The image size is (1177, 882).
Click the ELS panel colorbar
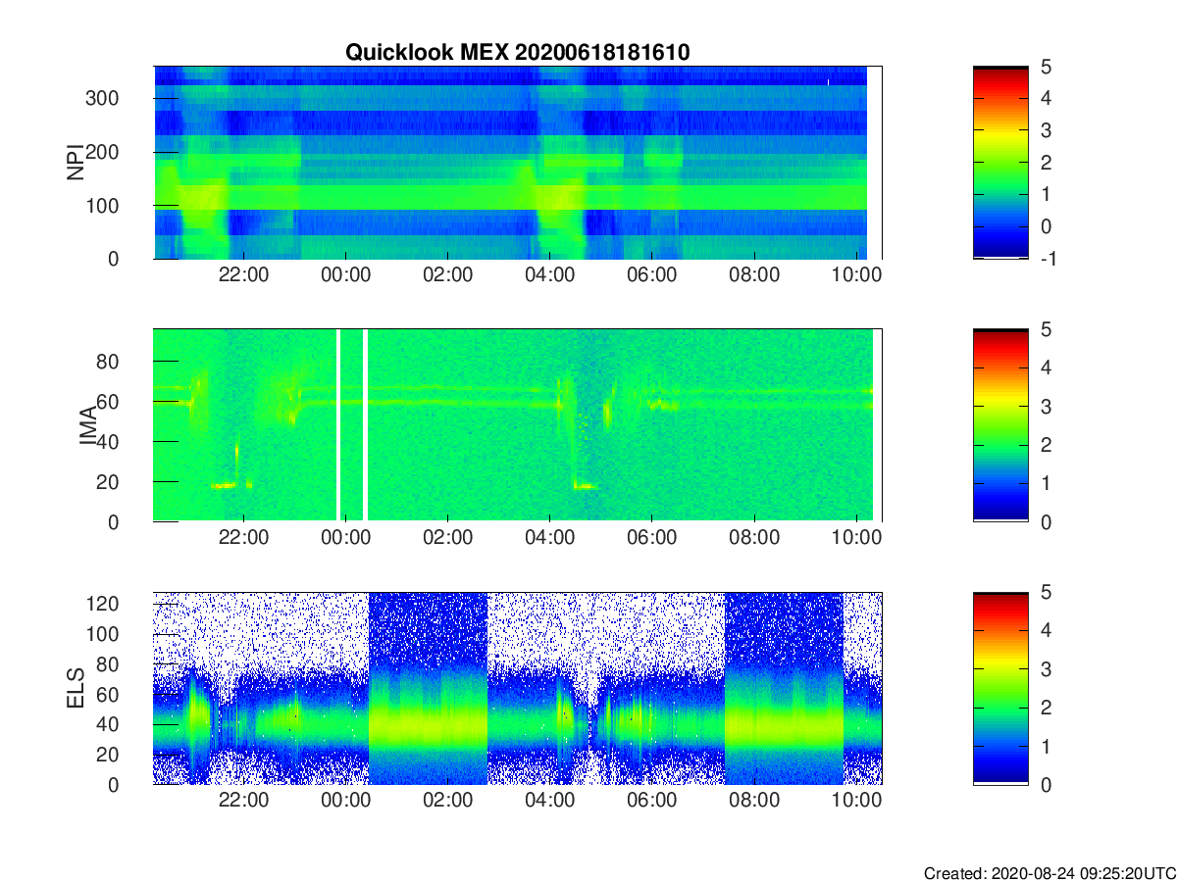pyautogui.click(x=1000, y=688)
